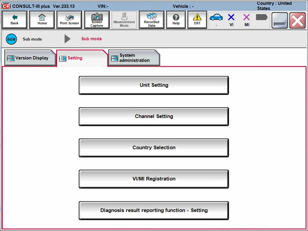This screenshot has width=308, height=231.
Task: Open VI/MI Registration
Action: (x=154, y=179)
